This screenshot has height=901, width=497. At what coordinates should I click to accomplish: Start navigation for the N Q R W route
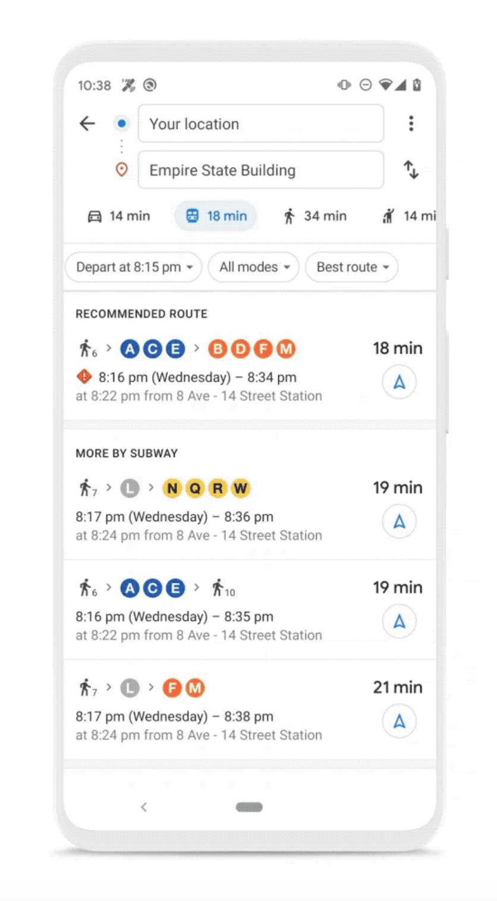pyautogui.click(x=399, y=521)
